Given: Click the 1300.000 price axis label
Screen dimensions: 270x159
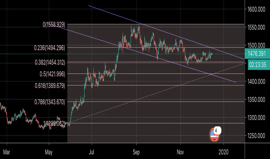Looking at the screenshot, I should [x=256, y=118].
